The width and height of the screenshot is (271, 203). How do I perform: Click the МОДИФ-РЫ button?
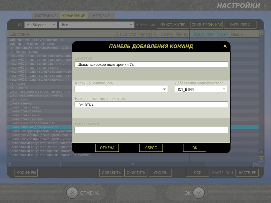[x=26, y=172]
